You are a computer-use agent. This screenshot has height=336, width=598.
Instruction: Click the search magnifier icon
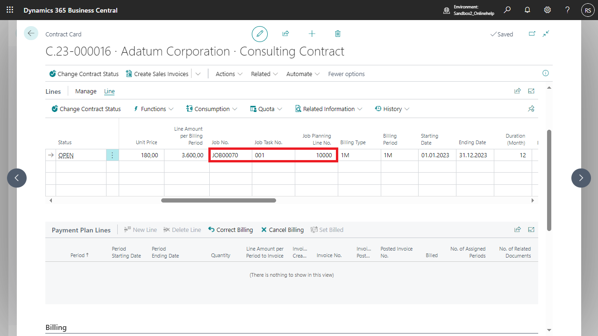click(507, 10)
